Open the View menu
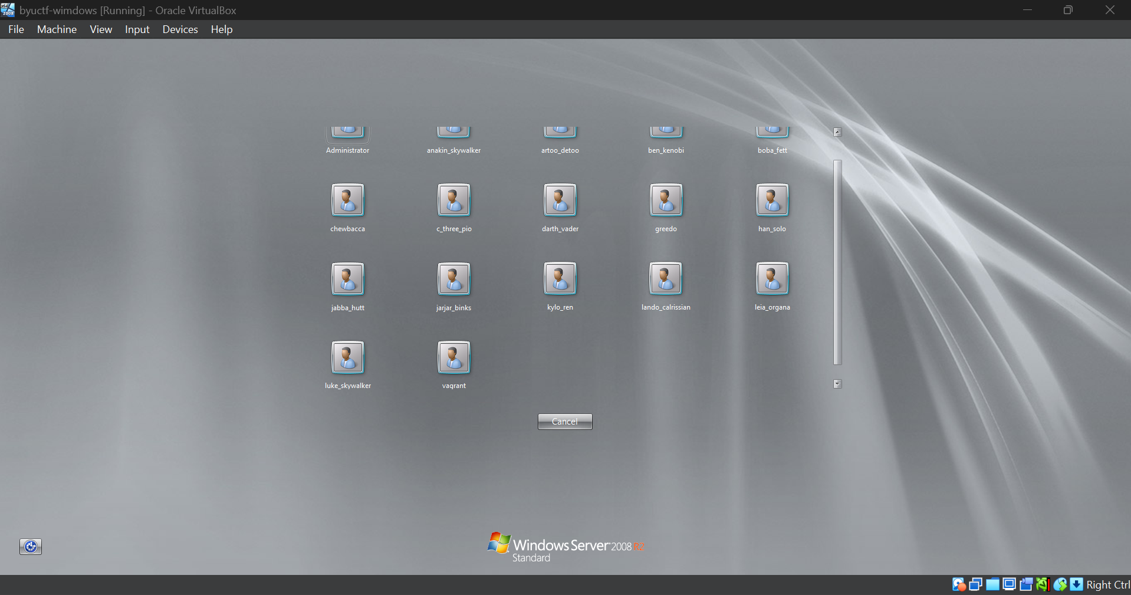This screenshot has width=1131, height=595. [x=101, y=29]
